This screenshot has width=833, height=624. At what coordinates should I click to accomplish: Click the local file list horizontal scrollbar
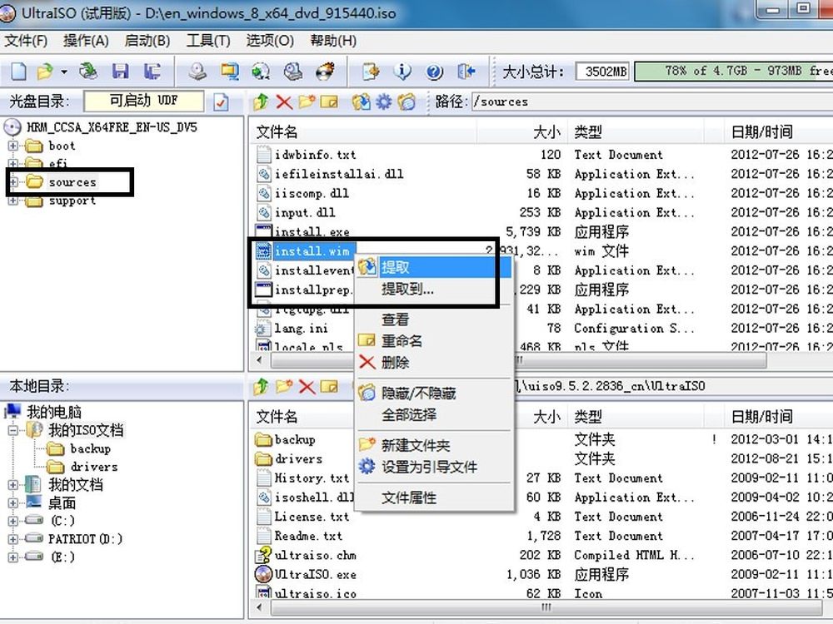point(545,607)
